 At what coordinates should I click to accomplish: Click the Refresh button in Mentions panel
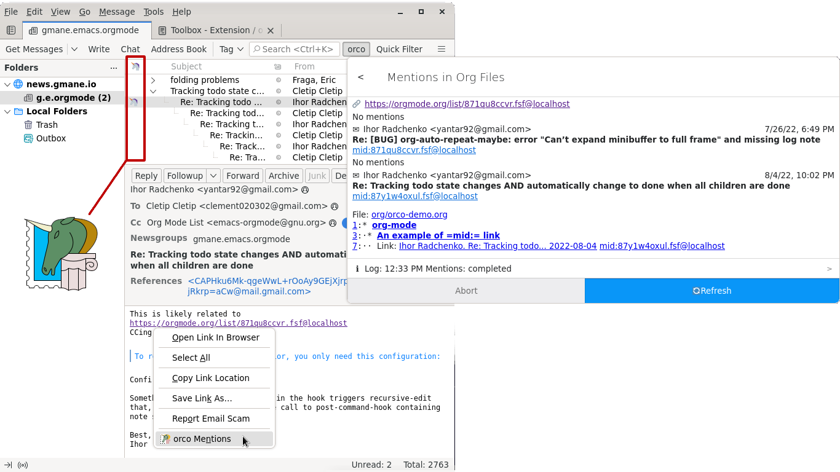click(711, 291)
